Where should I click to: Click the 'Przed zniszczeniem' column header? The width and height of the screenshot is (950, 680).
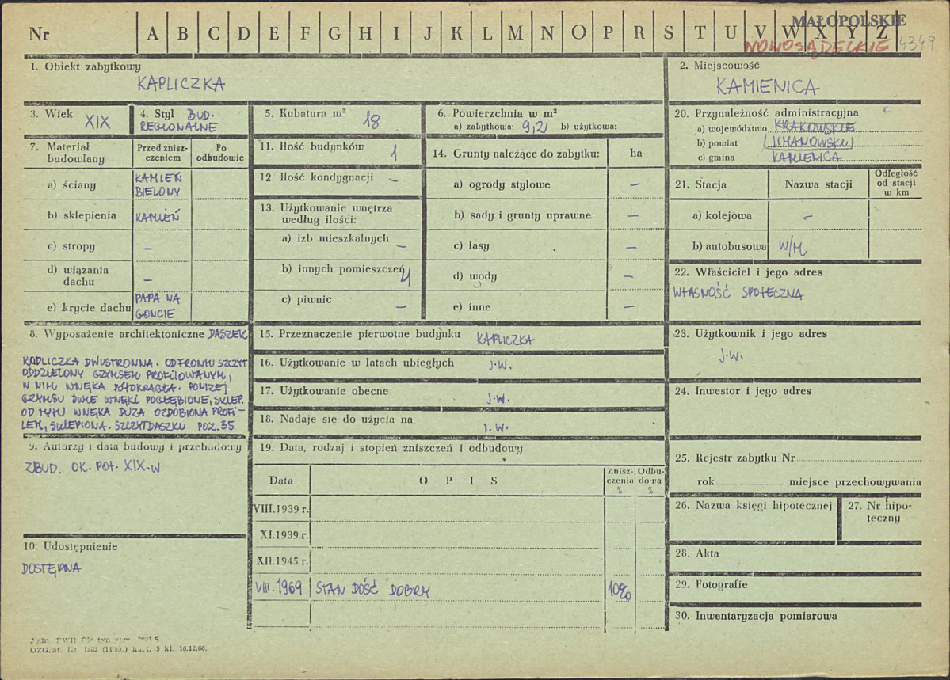tap(162, 153)
